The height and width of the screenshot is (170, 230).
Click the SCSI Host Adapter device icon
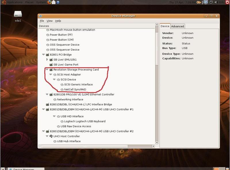[x=55, y=75]
